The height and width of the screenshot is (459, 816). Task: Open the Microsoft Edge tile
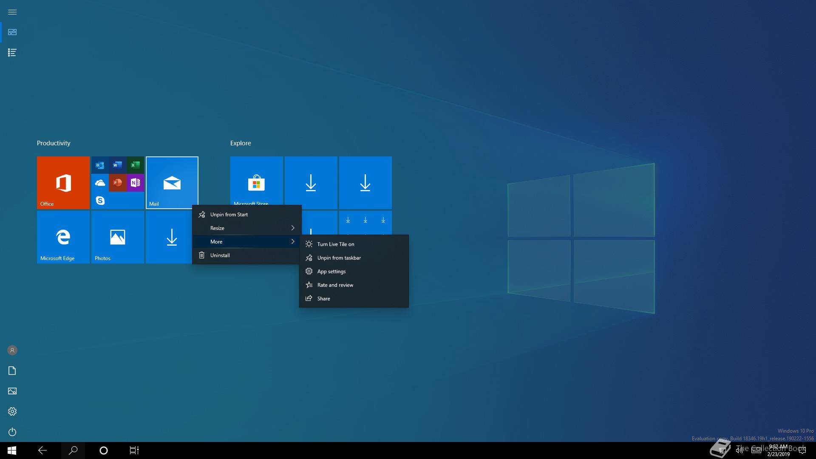point(63,237)
